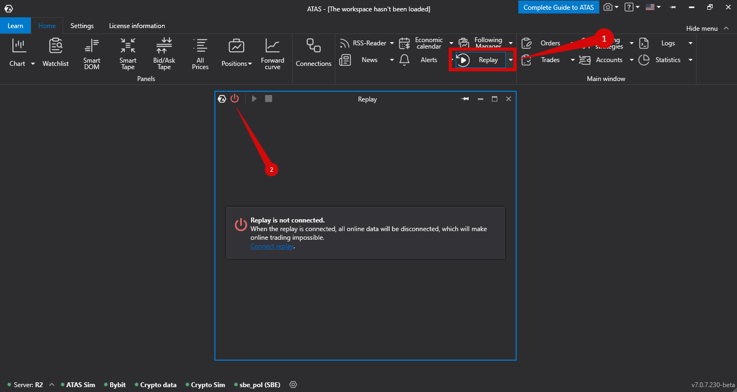Screen dimensions: 737x392
Task: Maximize the Replay window
Action: coord(494,99)
